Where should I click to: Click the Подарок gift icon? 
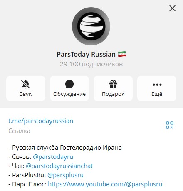coord(113,84)
